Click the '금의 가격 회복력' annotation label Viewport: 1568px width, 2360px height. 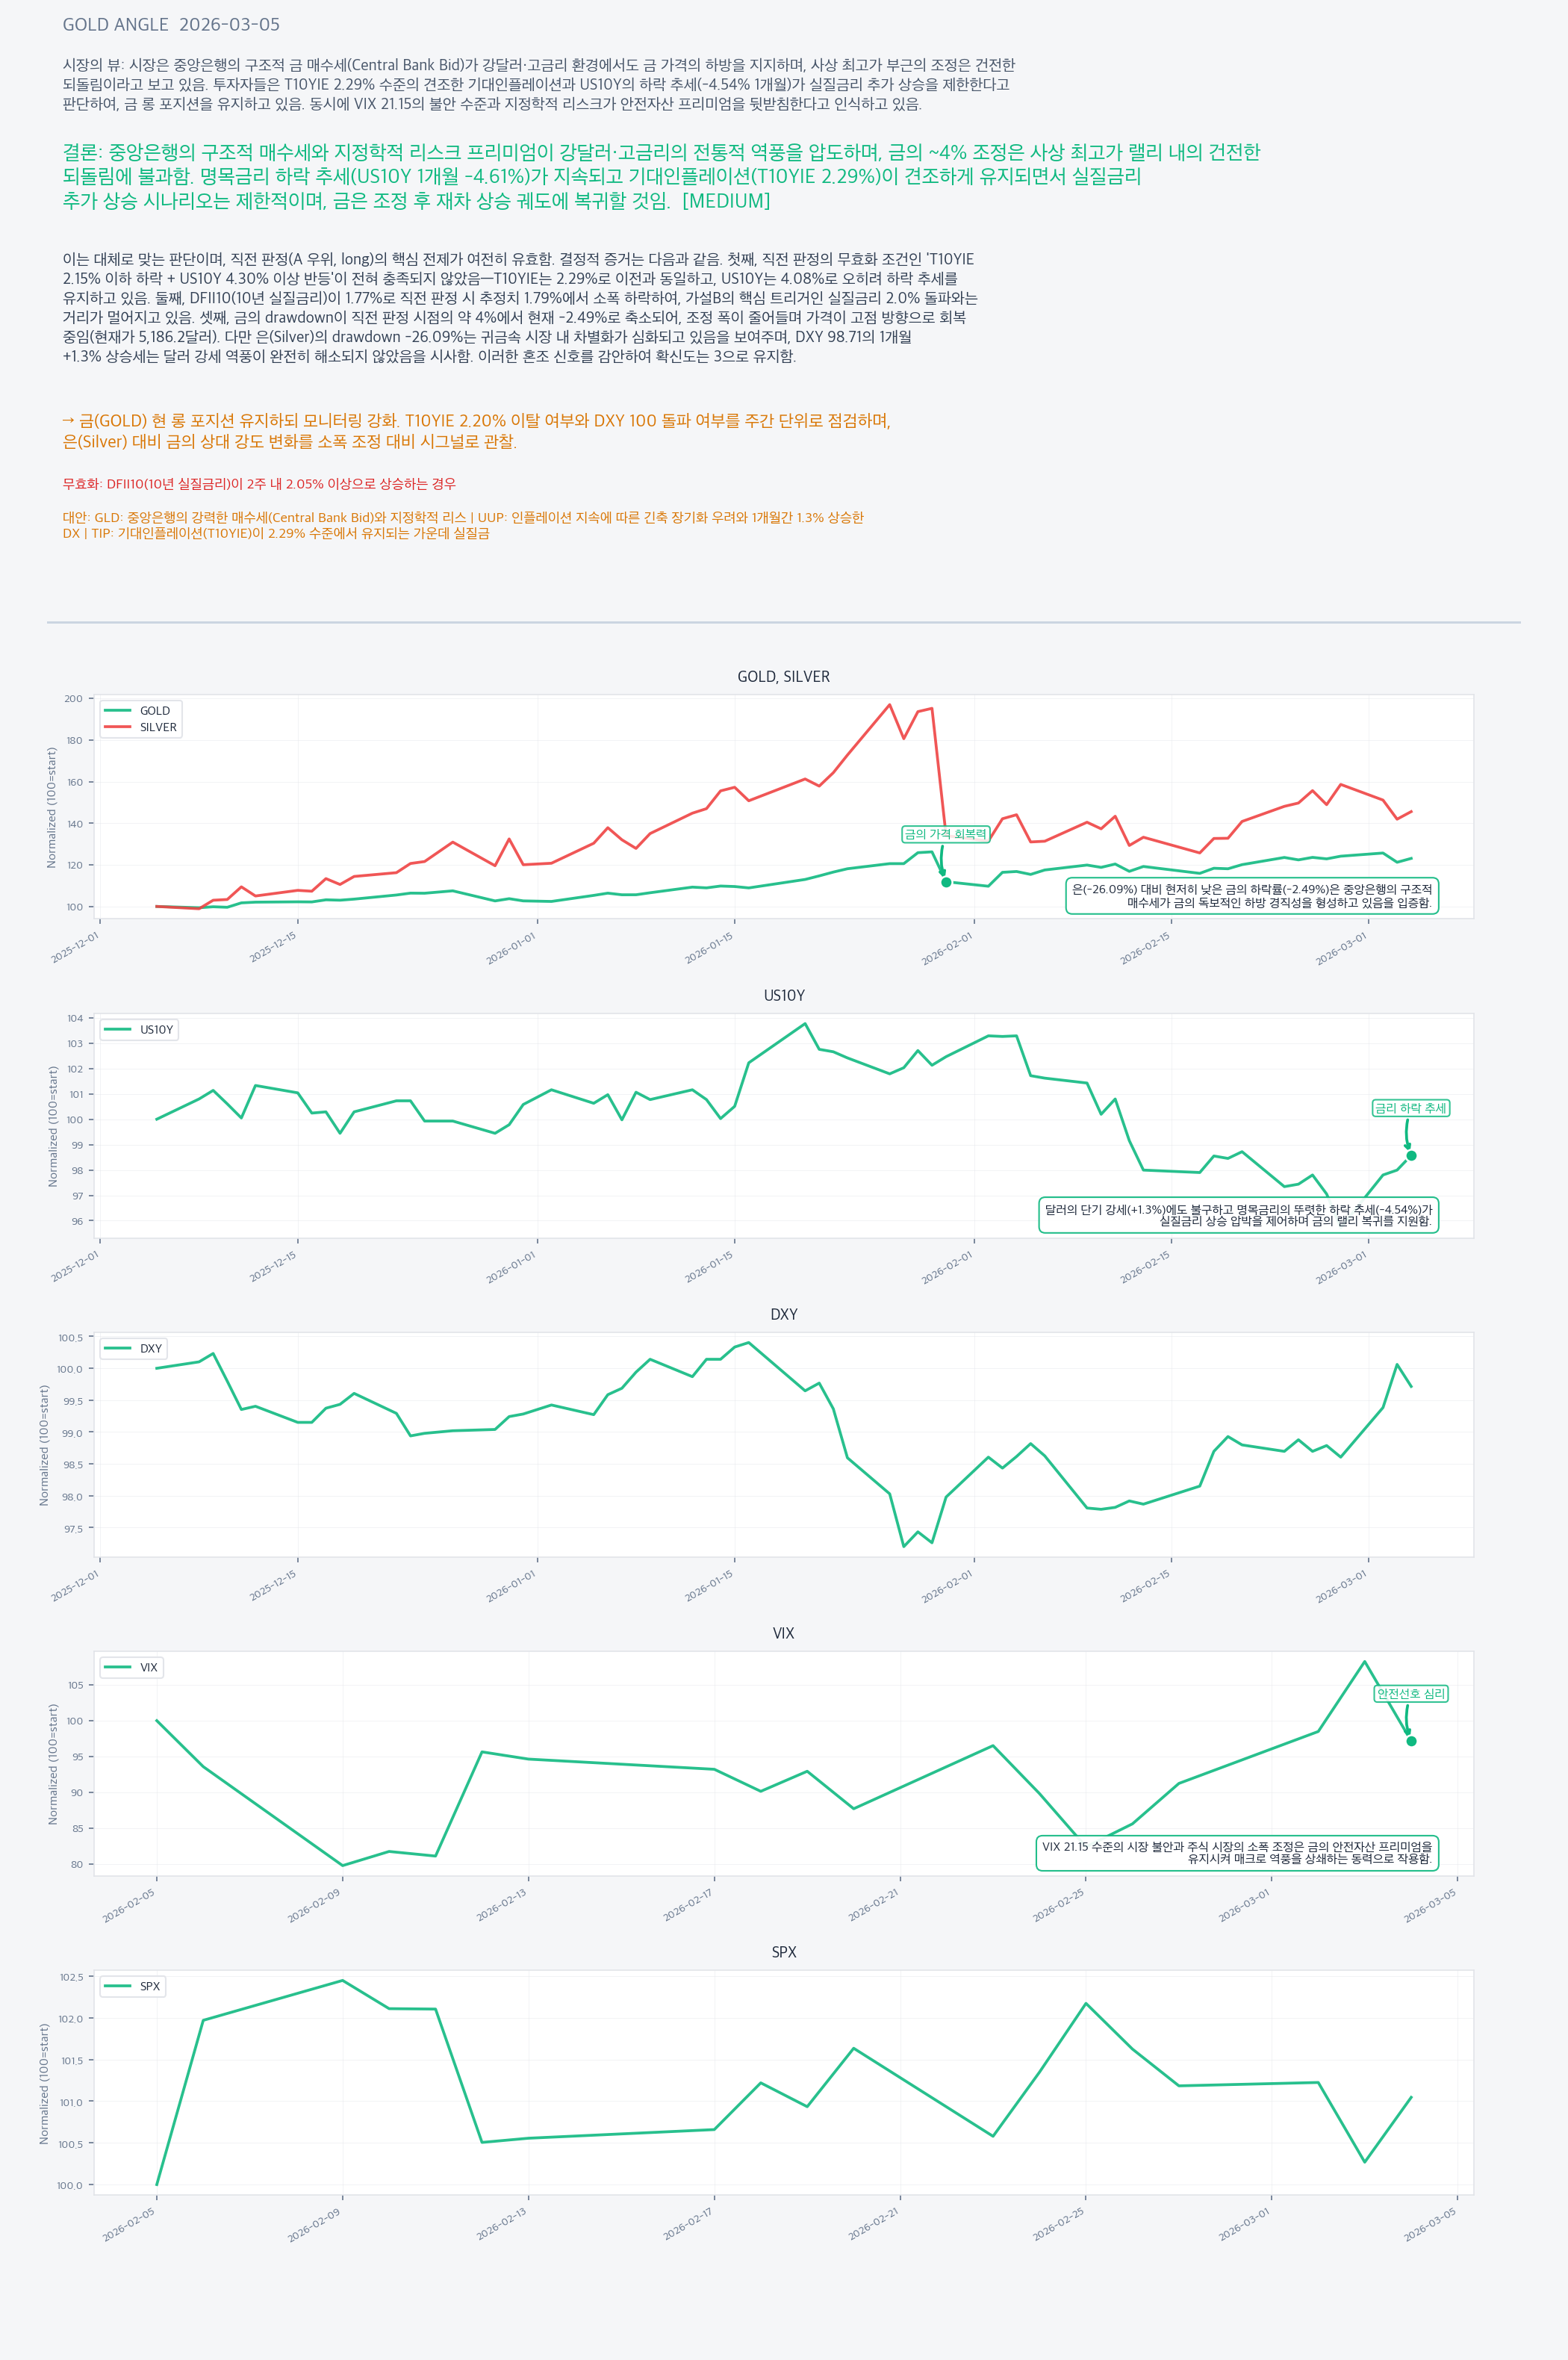(945, 834)
